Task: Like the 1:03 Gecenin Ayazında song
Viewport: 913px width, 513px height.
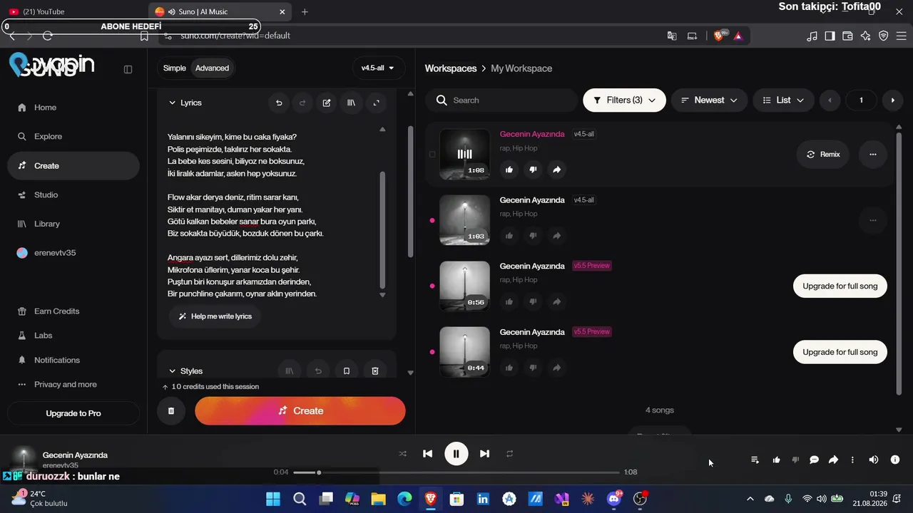Action: 509,236
